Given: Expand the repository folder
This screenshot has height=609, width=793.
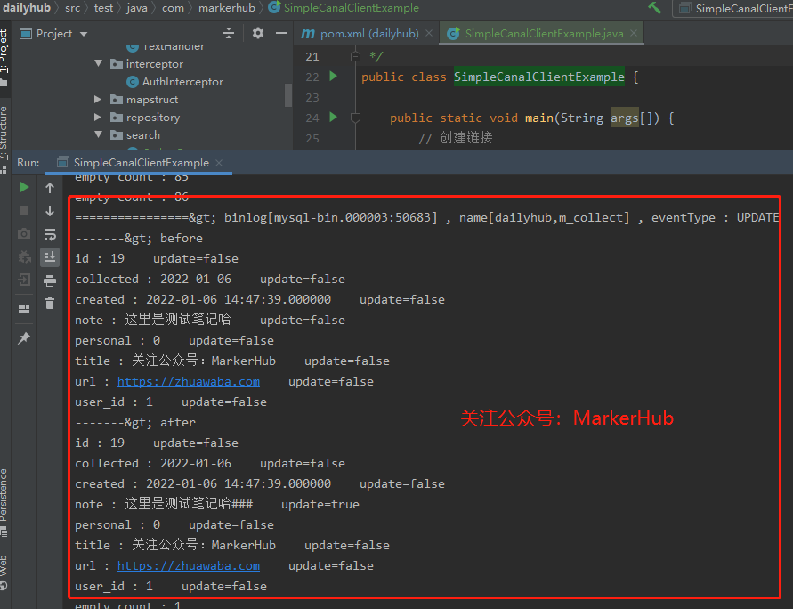Looking at the screenshot, I should coord(98,117).
